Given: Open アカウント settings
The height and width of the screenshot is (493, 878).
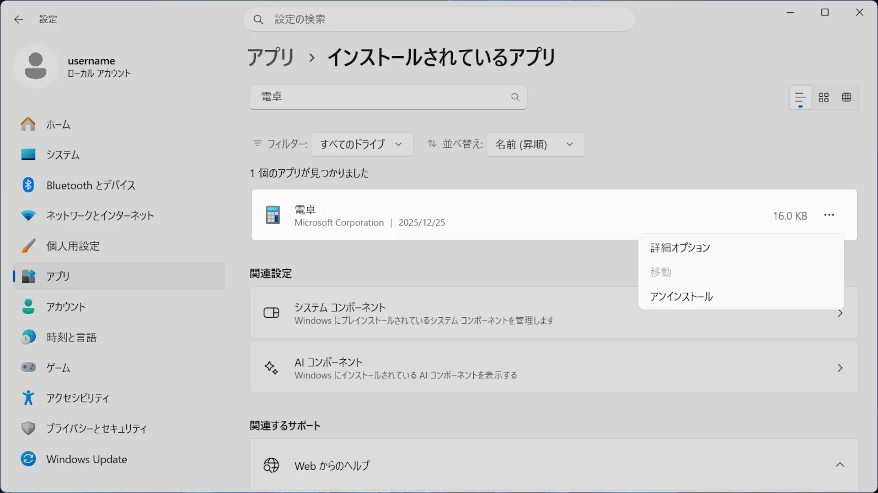Looking at the screenshot, I should click(119, 307).
